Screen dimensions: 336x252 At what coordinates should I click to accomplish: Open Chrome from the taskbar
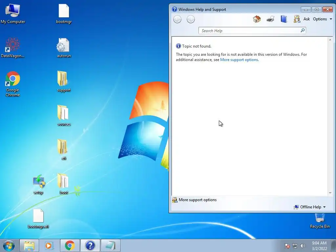click(x=70, y=245)
